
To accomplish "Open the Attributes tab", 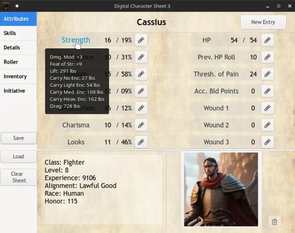I will pos(18,19).
